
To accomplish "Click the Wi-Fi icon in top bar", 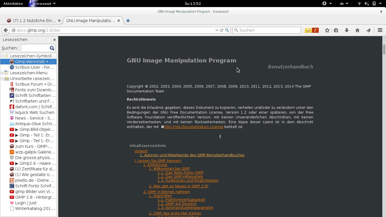I will [359, 4].
